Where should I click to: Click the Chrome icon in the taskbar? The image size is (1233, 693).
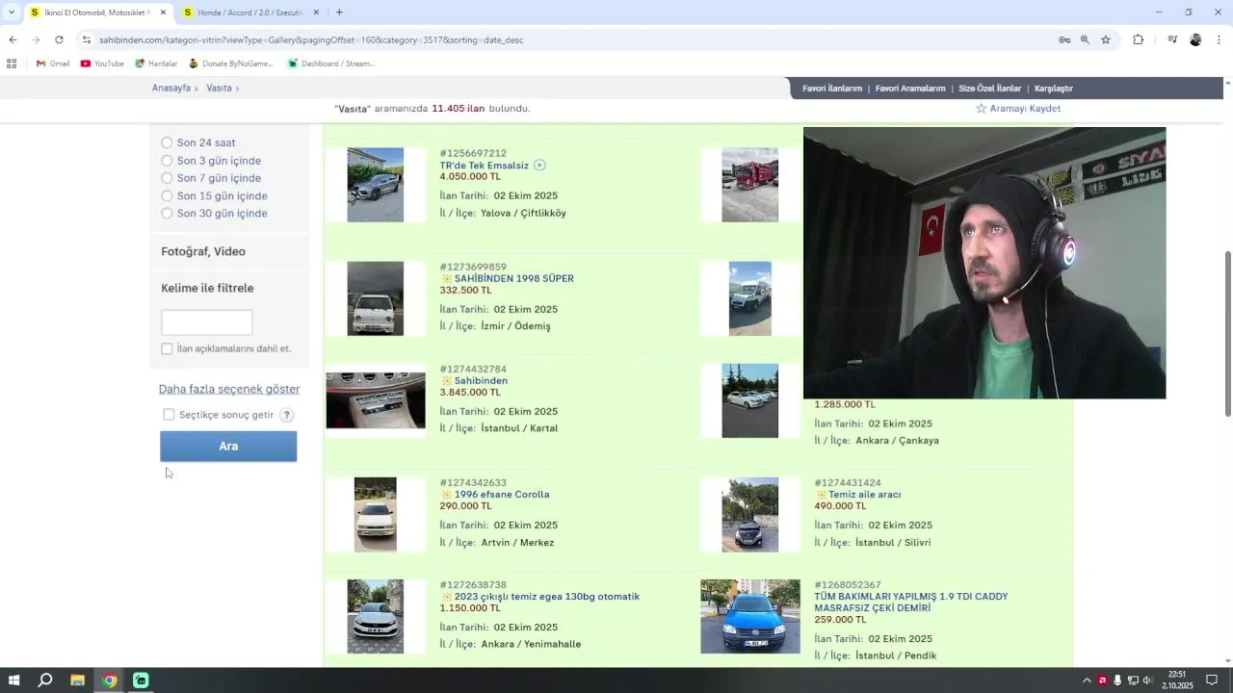pyautogui.click(x=109, y=680)
